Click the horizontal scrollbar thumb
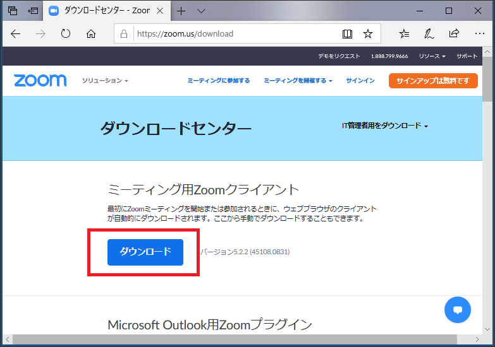Screen dimensions: 495x347 pos(235,339)
